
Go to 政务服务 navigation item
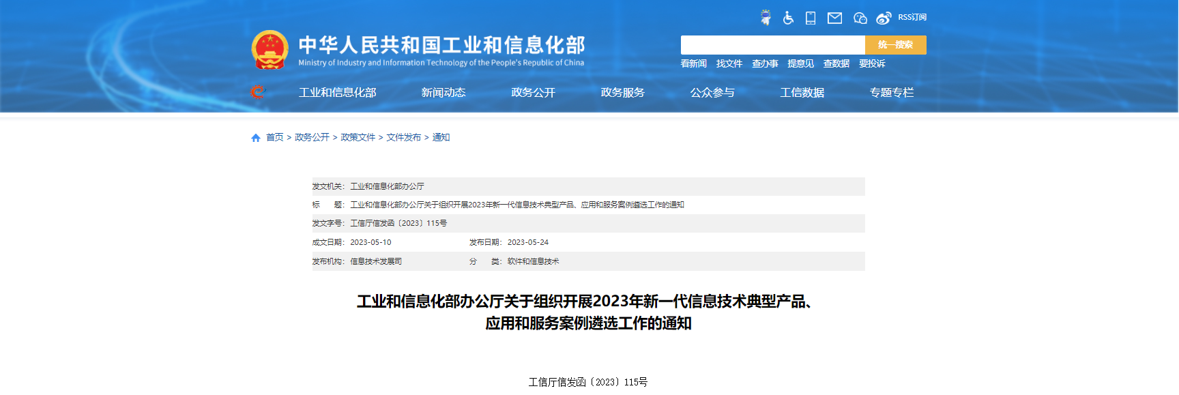[622, 92]
